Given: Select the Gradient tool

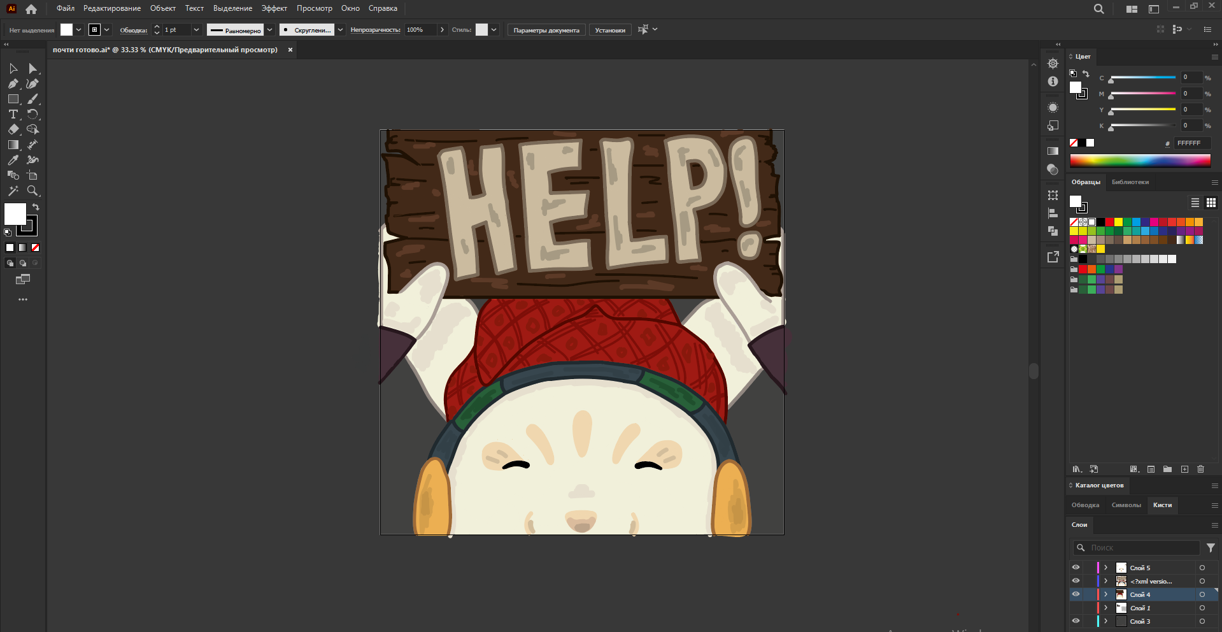Looking at the screenshot, I should coord(13,145).
